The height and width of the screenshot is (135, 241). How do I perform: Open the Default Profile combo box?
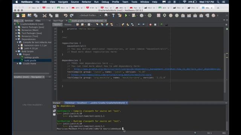(x=90, y=15)
